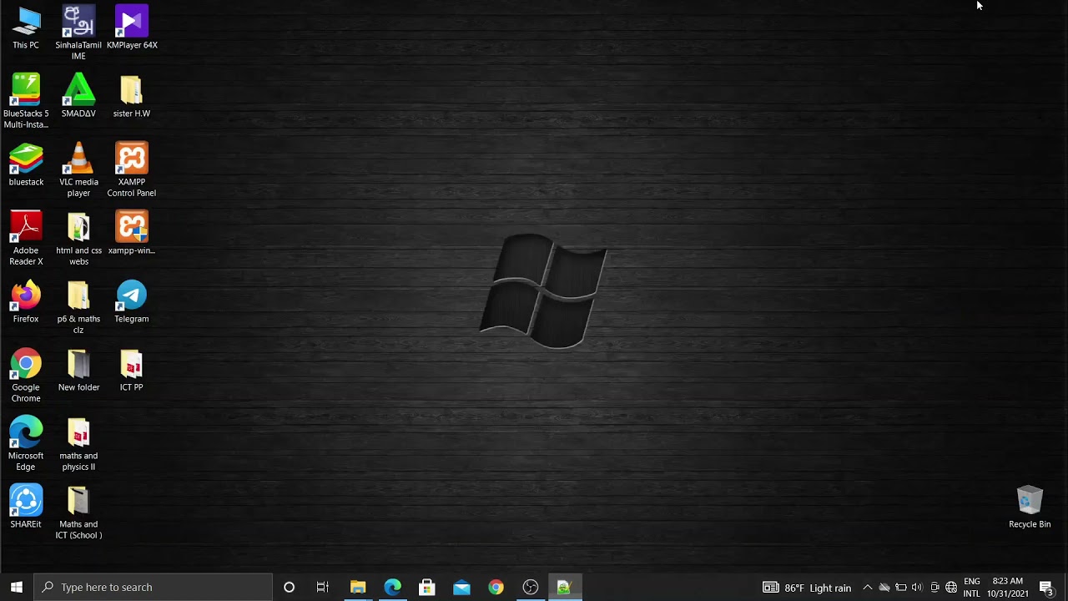
Task: Select the ICT PP folder
Action: tap(132, 371)
